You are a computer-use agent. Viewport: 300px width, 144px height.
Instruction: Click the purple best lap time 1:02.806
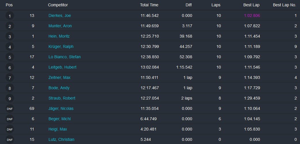pyautogui.click(x=252, y=16)
